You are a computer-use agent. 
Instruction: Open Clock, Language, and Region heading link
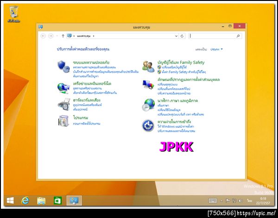point(177,100)
